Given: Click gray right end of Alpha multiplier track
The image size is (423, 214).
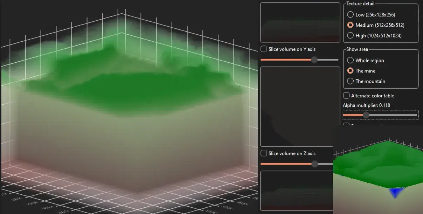Looking at the screenshot, I should 403,115.
